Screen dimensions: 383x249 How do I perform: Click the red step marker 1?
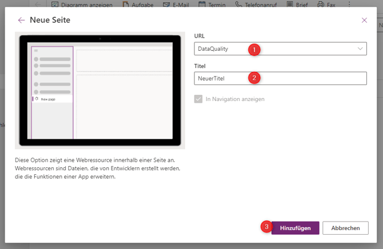tap(255, 50)
